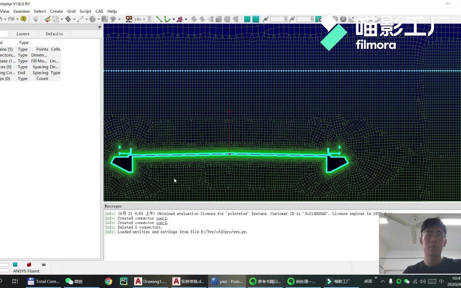The height and width of the screenshot is (288, 461).
Task: Select the spline connector tool with curved arrow
Action: tap(167, 19)
